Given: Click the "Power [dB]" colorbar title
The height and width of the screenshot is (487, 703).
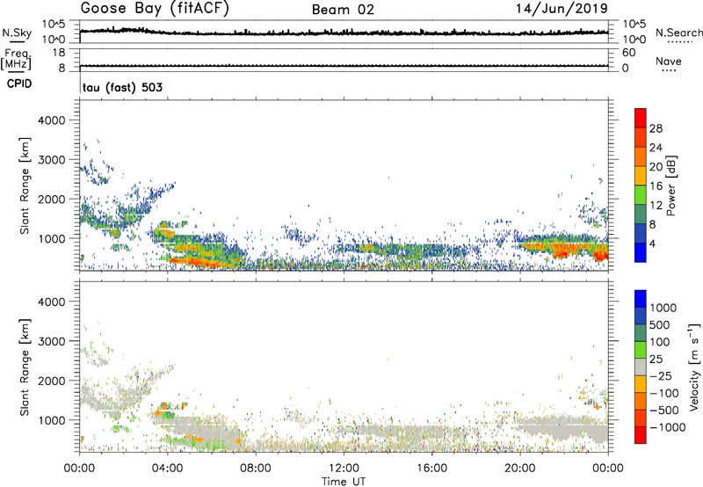Looking at the screenshot, I should tap(671, 185).
